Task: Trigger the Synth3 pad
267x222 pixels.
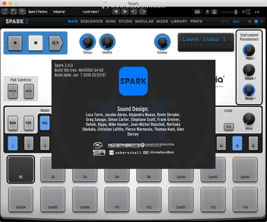Action: click(245, 169)
